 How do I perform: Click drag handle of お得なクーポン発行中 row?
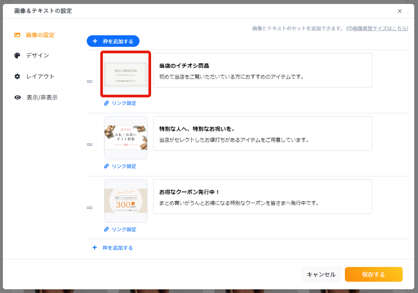click(90, 208)
